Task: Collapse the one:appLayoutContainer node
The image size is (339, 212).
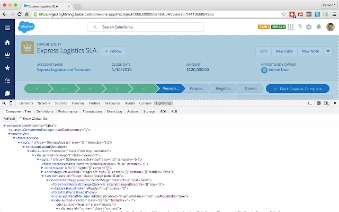Action: tap(23, 147)
